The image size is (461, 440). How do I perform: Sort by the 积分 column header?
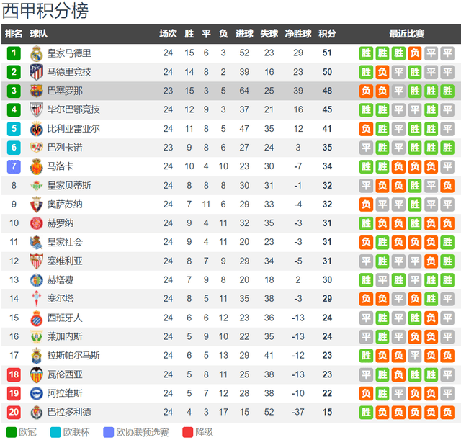(x=327, y=34)
